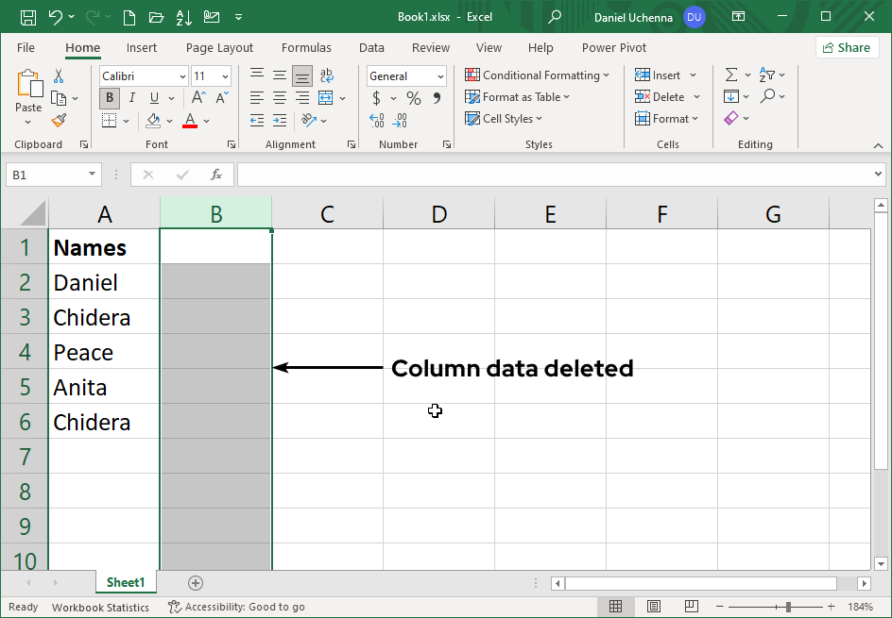Screen dimensions: 892x618
Task: Click the Share button
Action: click(847, 47)
